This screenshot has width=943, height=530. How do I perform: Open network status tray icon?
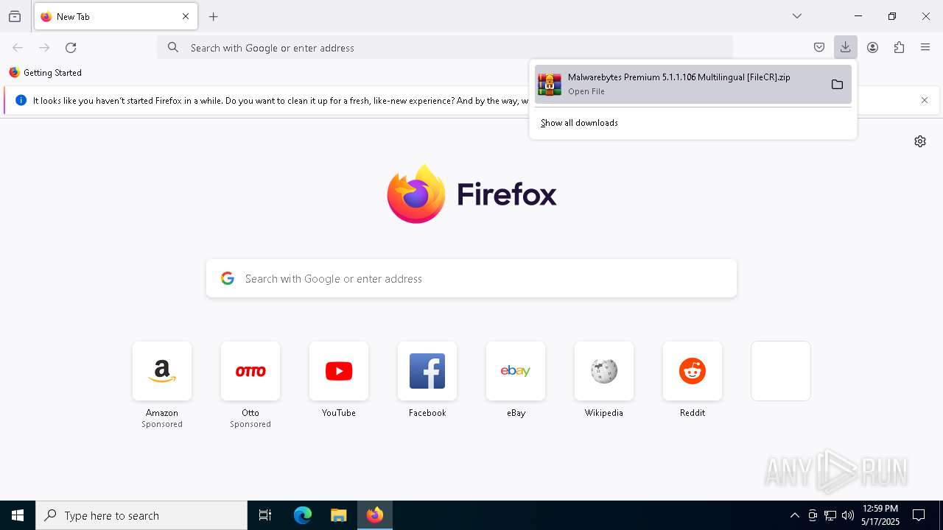[x=830, y=515]
